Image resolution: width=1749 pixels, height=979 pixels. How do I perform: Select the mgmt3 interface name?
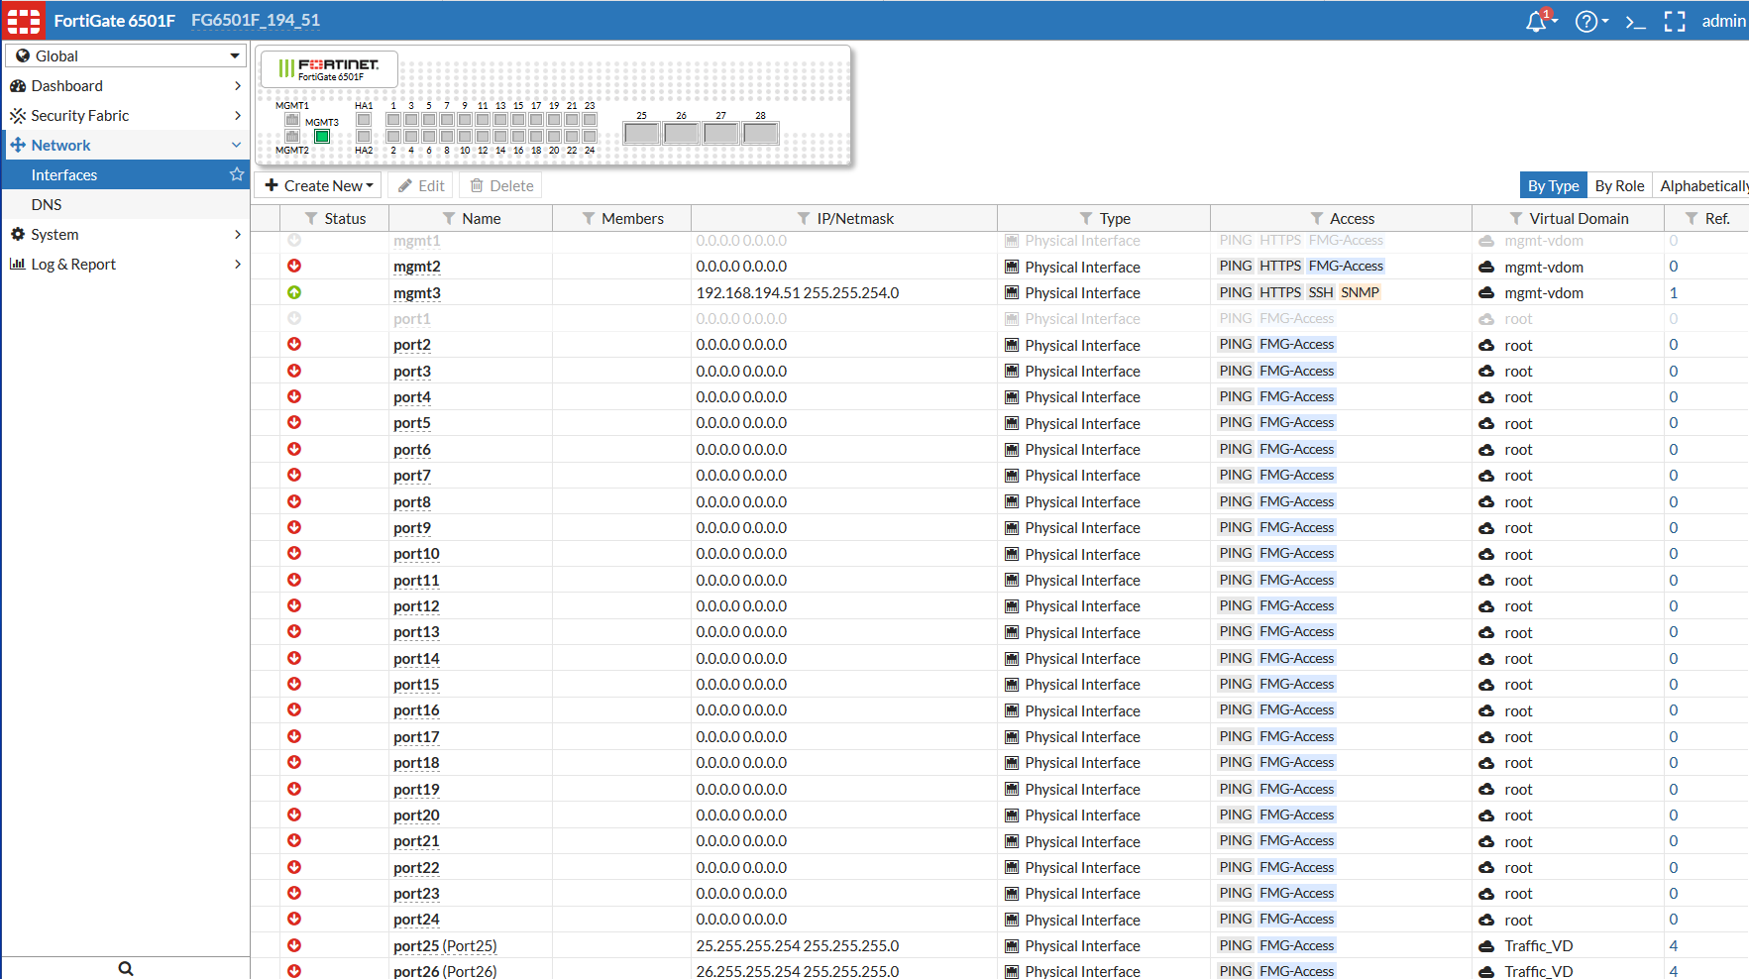click(x=417, y=292)
